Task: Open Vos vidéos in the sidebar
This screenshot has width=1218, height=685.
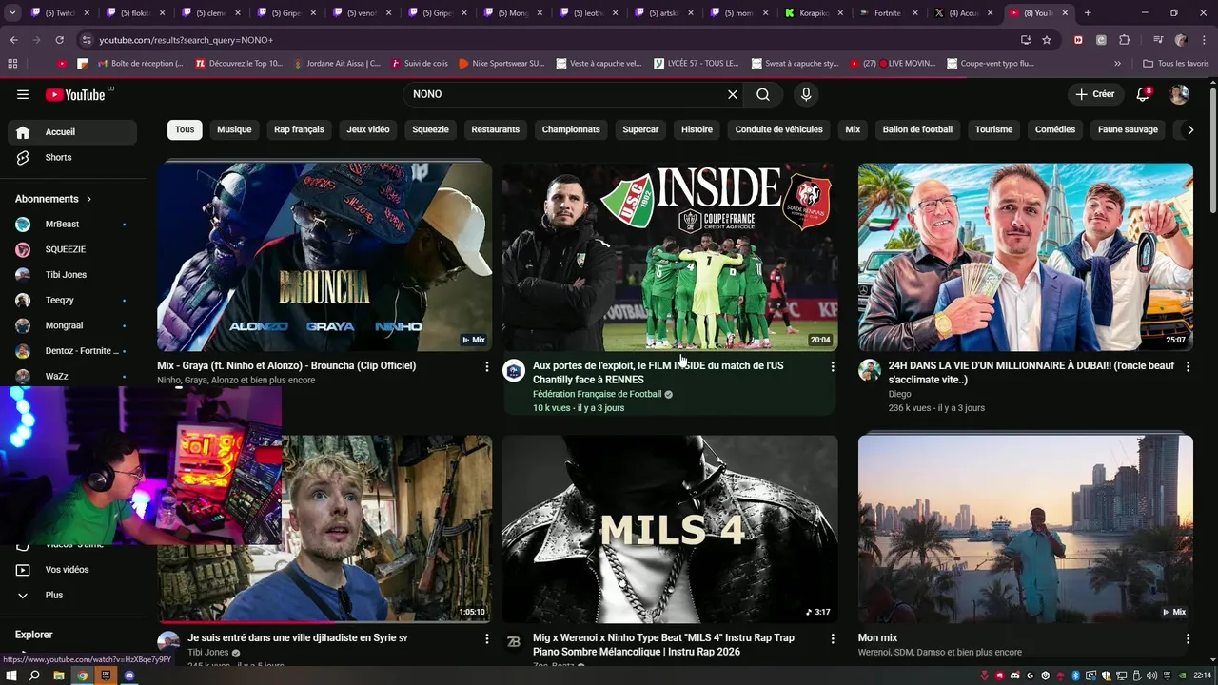Action: click(72, 570)
